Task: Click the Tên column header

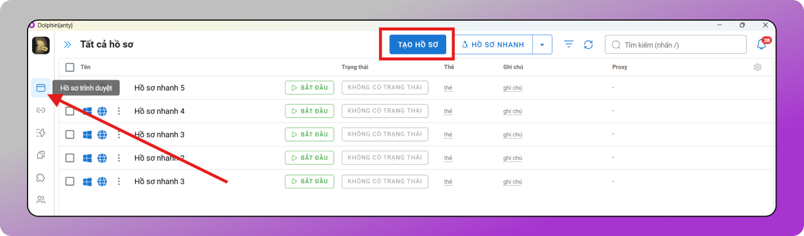Action: (x=86, y=67)
